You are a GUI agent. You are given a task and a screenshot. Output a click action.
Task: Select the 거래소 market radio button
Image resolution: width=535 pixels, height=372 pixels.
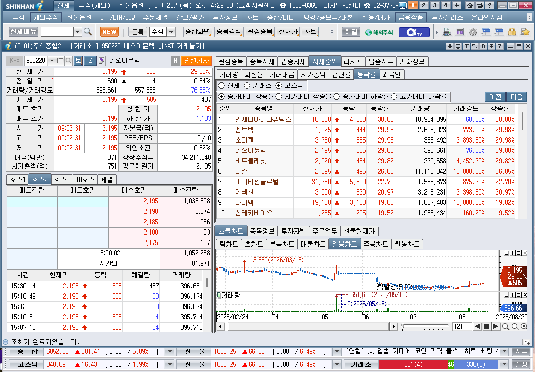pyautogui.click(x=247, y=86)
